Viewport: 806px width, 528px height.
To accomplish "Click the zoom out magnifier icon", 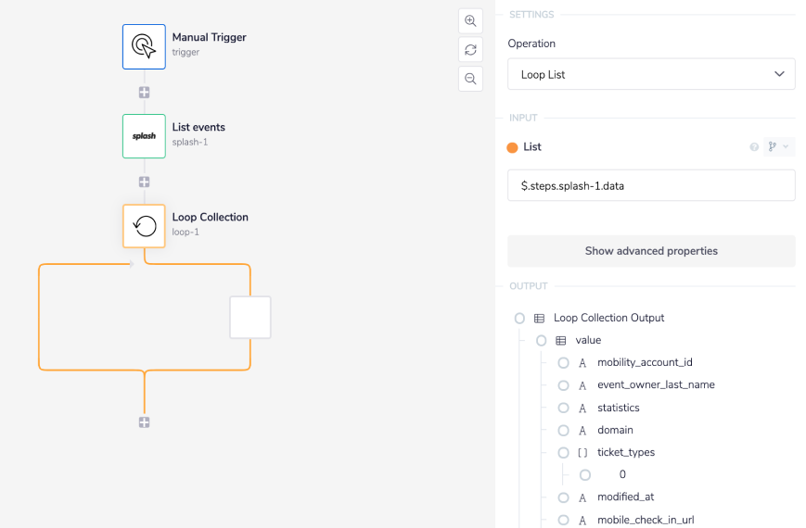I will coord(470,79).
